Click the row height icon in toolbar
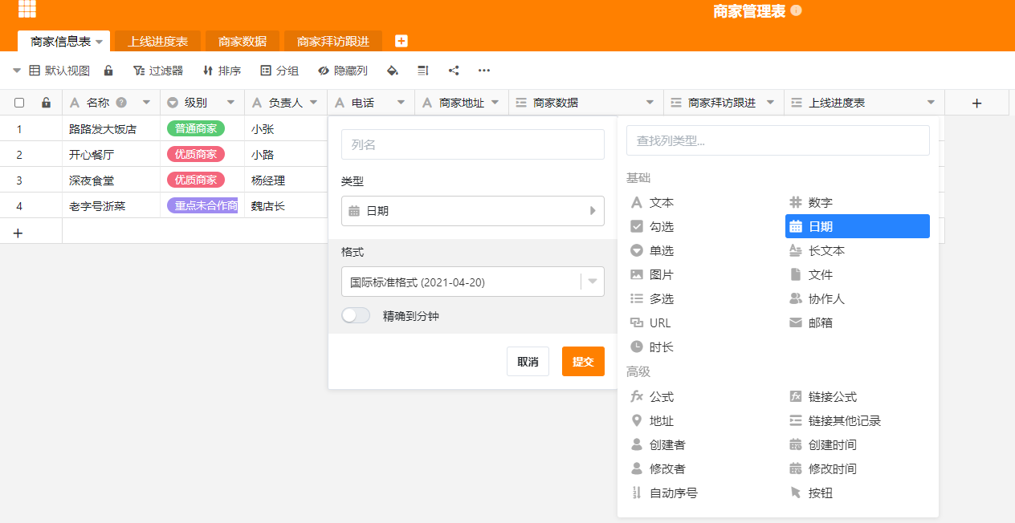The height and width of the screenshot is (523, 1015). pyautogui.click(x=423, y=71)
